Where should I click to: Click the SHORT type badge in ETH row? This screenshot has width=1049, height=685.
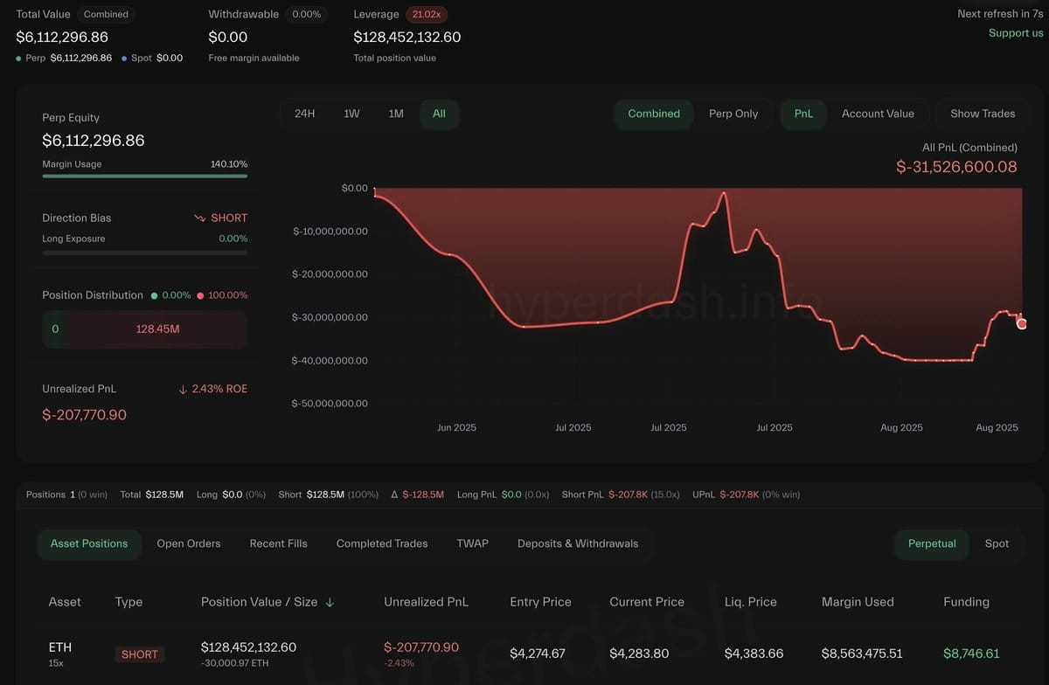[x=140, y=654]
